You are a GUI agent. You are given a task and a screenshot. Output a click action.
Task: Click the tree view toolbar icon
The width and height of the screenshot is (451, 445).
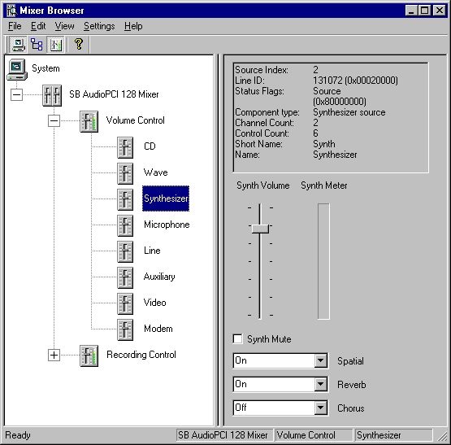coord(37,45)
